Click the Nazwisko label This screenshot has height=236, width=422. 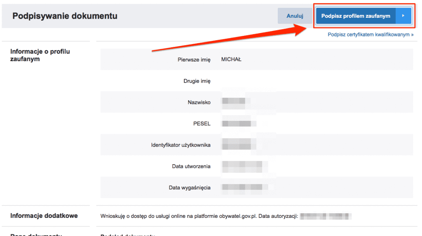tap(199, 102)
